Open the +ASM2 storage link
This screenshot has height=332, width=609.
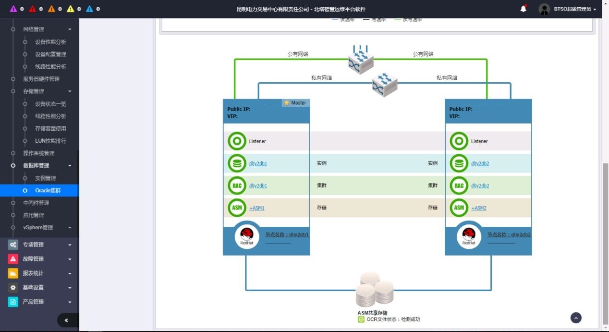pyautogui.click(x=479, y=208)
